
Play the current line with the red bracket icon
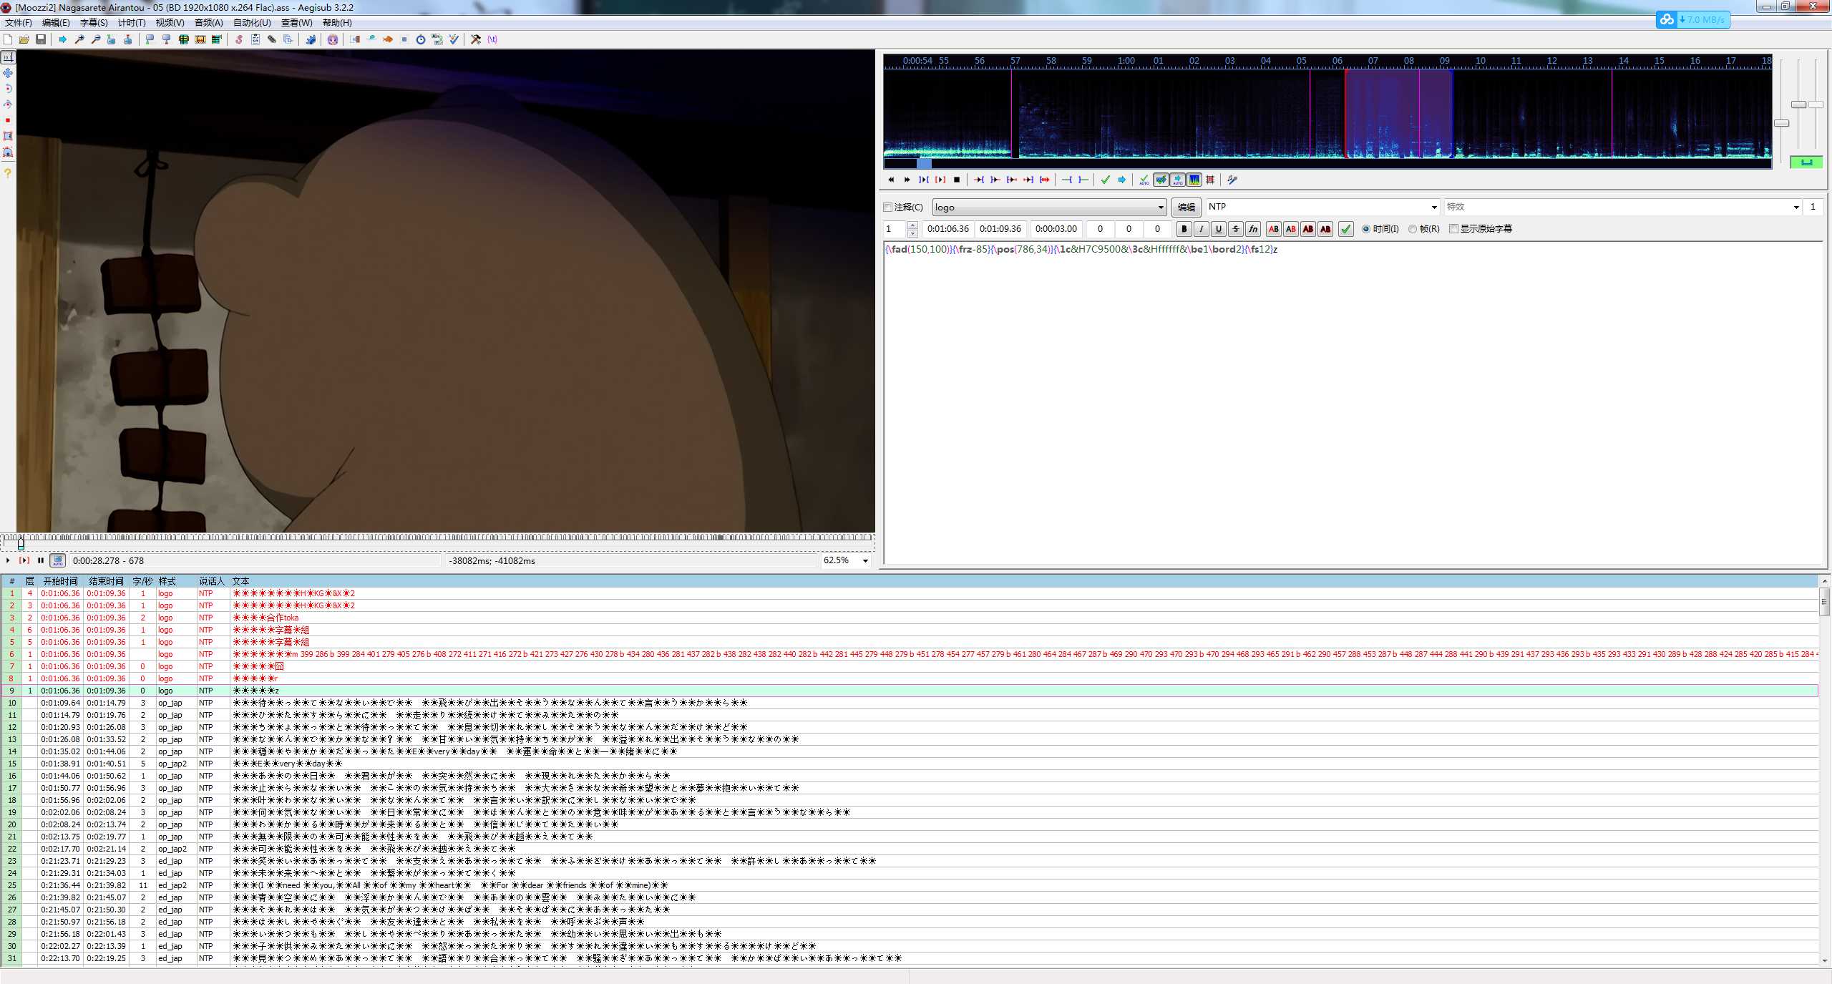pos(940,180)
